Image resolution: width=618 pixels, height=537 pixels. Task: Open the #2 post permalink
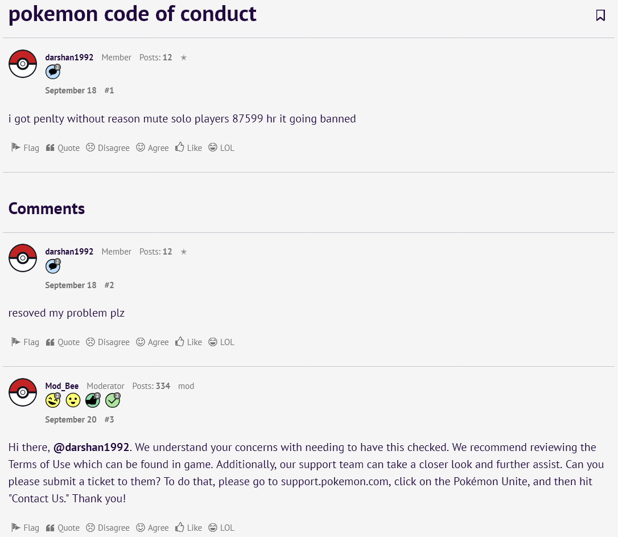(109, 285)
